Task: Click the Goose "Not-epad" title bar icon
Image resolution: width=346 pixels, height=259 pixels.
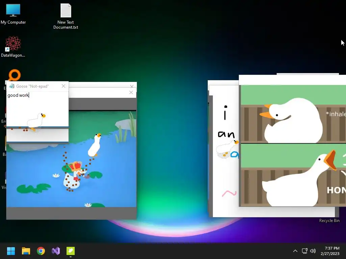Action: (12, 86)
